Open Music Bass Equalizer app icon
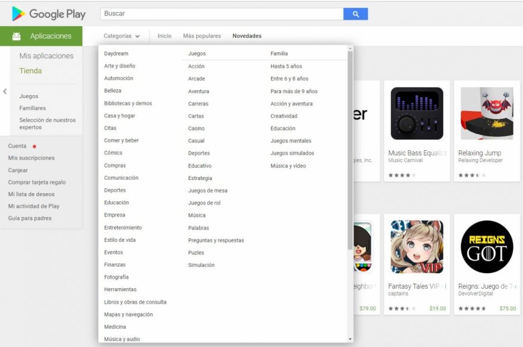Screen dimensions: 523x347 pos(417,113)
